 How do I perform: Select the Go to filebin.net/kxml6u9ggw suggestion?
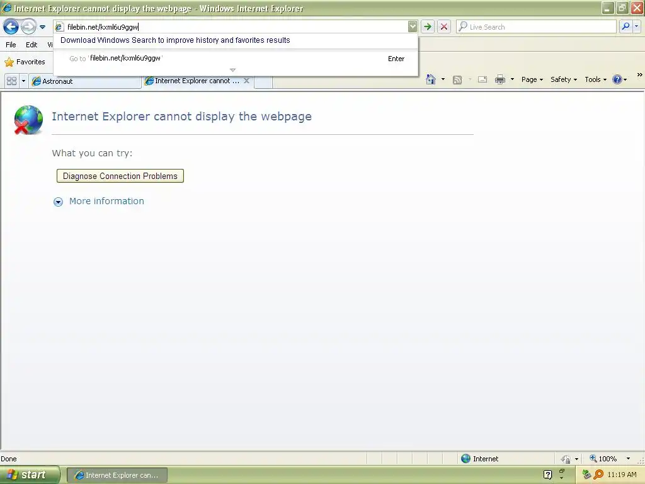click(236, 59)
